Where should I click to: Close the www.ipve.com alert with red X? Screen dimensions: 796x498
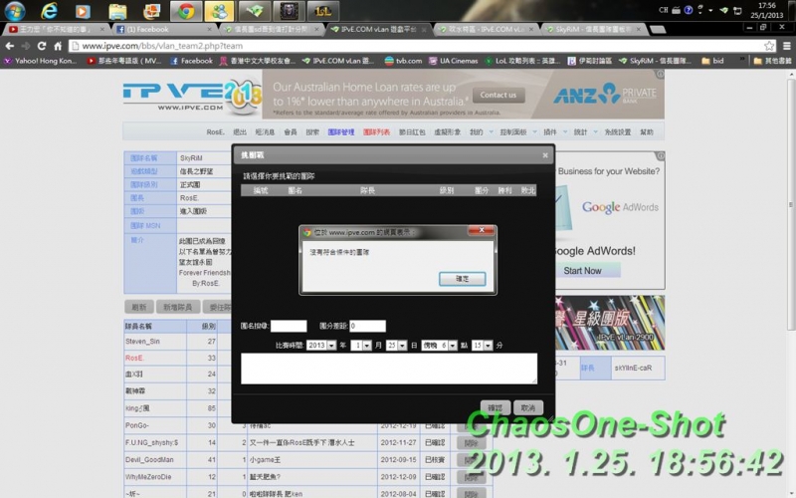coord(482,230)
